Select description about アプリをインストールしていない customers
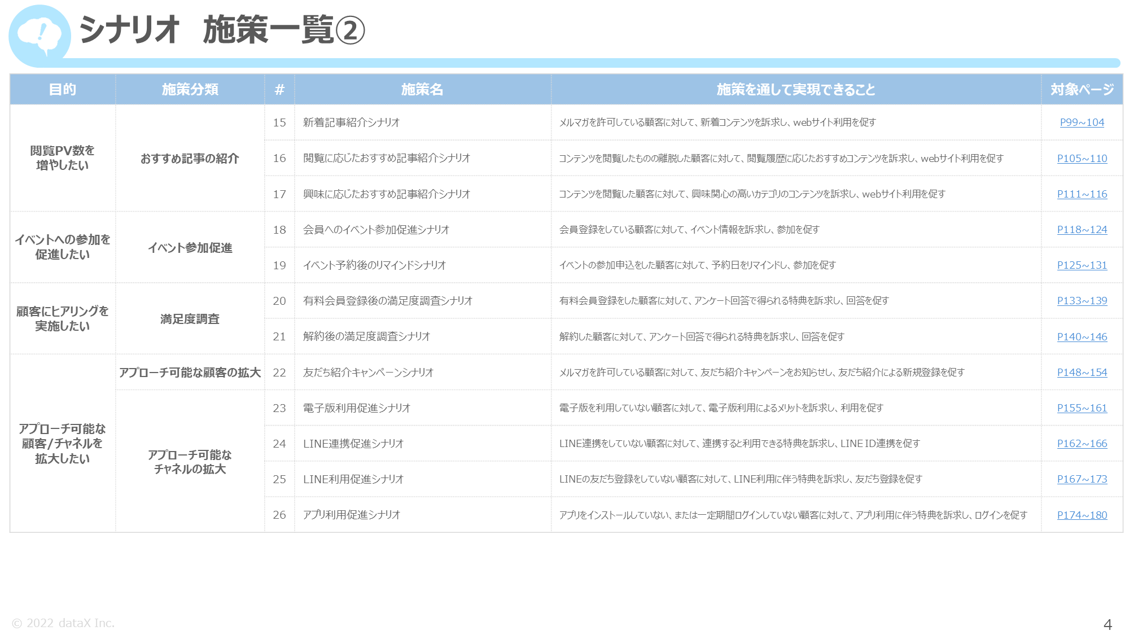Image resolution: width=1129 pixels, height=635 pixels. pos(796,515)
